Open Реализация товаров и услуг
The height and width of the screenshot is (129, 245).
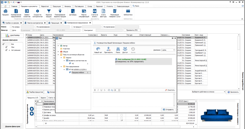click(115, 13)
